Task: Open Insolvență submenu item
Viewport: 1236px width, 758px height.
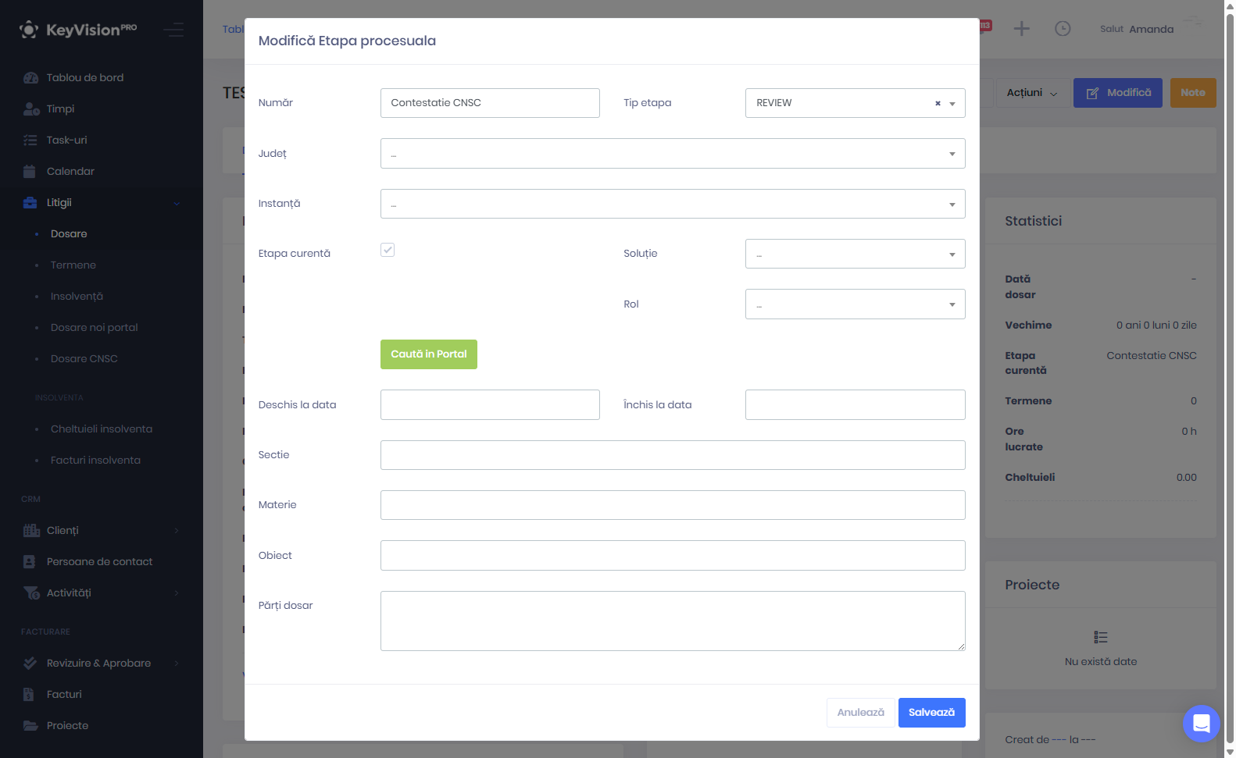Action: (77, 296)
